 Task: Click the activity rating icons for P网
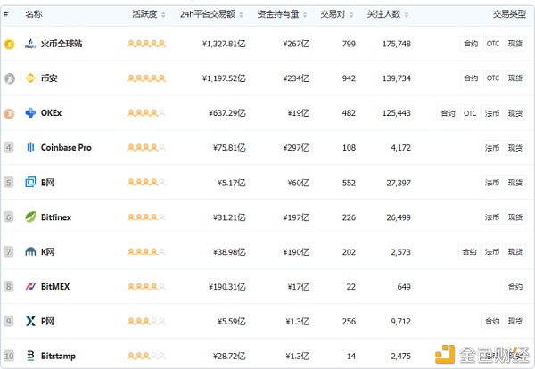click(146, 321)
